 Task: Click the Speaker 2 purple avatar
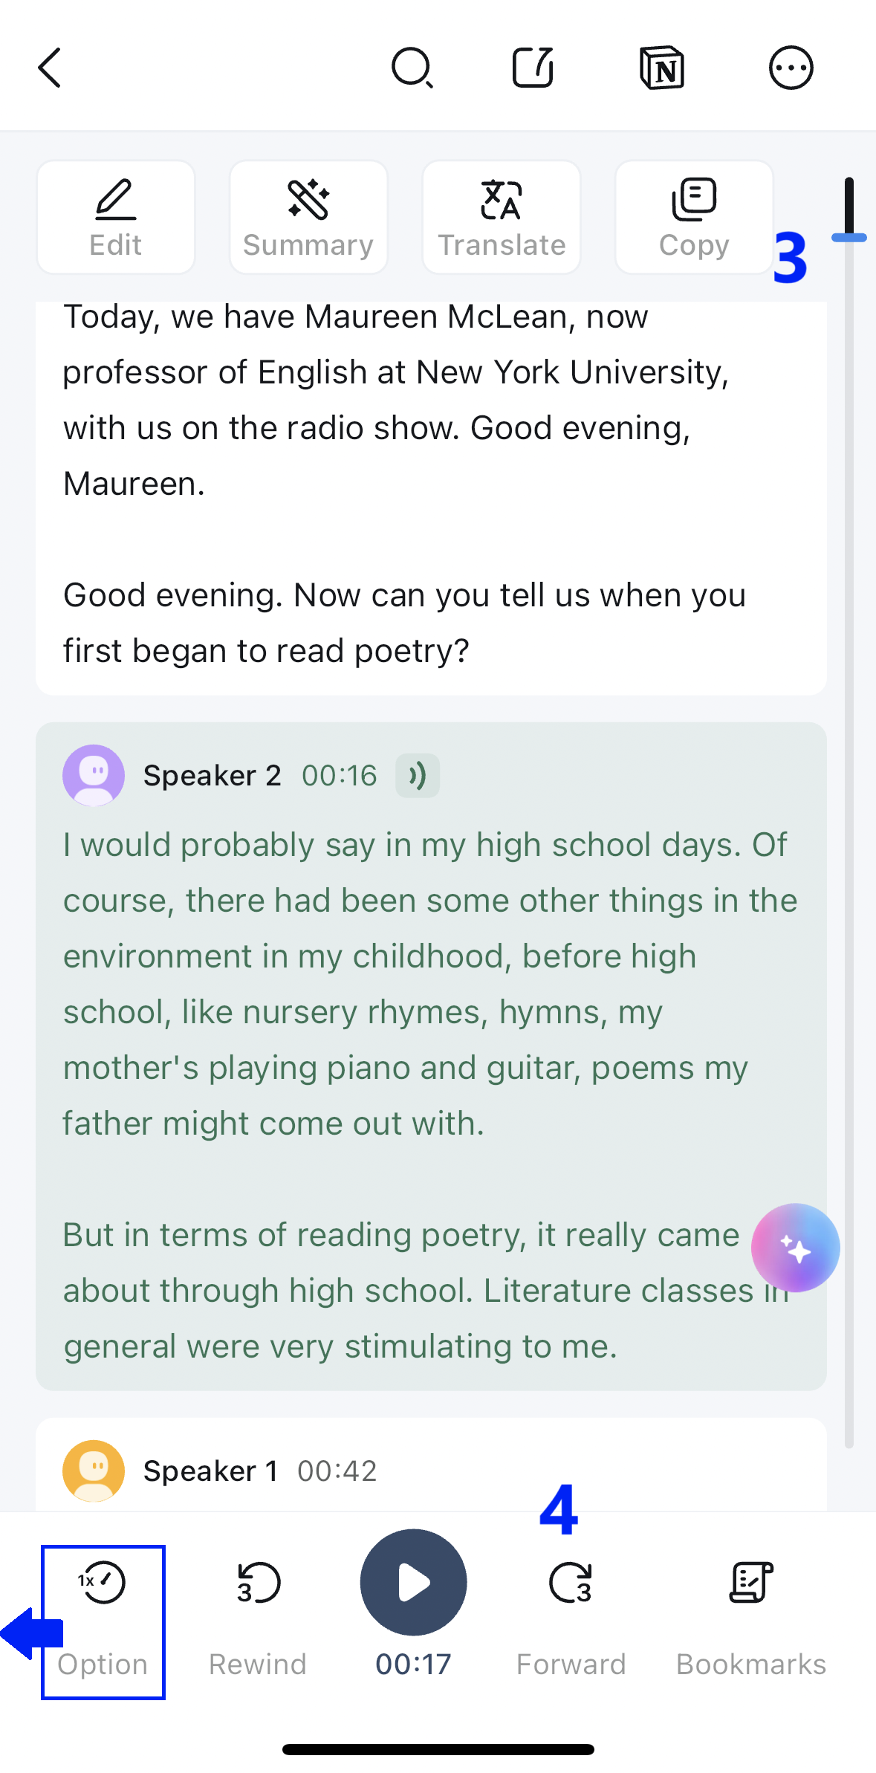point(94,775)
